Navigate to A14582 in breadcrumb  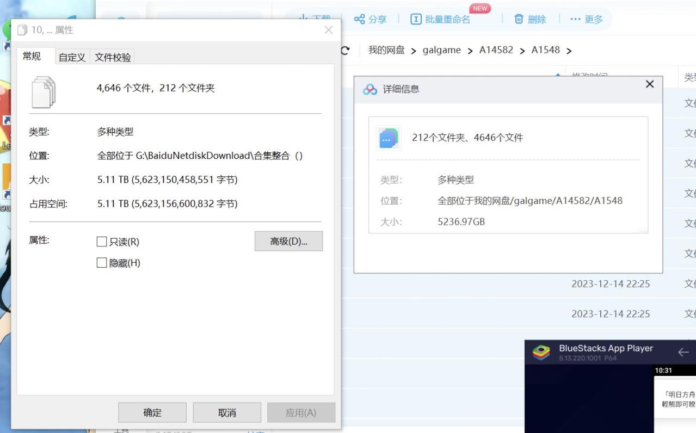tap(496, 50)
